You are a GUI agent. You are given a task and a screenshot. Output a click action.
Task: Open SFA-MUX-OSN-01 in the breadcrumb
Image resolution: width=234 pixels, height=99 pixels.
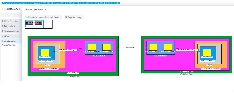point(89,3)
